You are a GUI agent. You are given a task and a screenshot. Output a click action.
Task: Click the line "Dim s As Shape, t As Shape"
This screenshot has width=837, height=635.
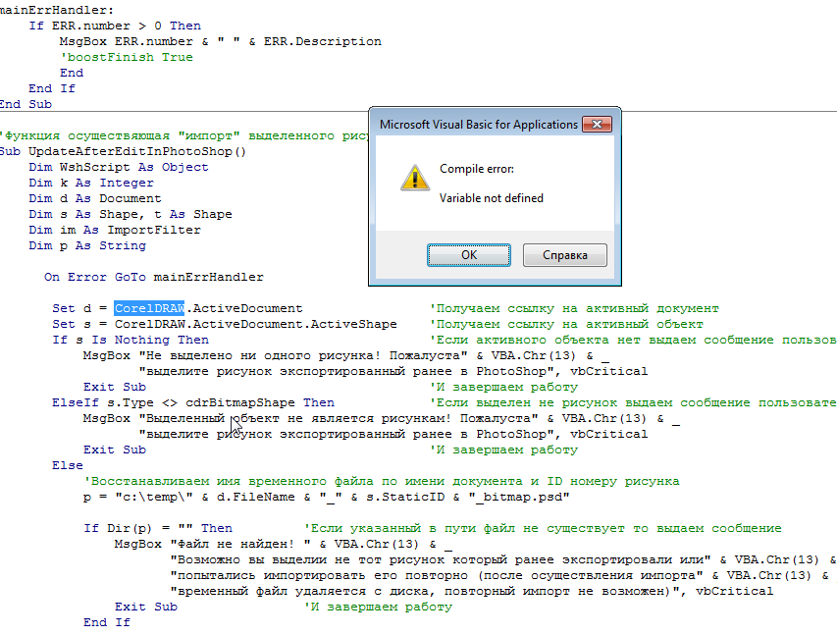click(x=131, y=214)
